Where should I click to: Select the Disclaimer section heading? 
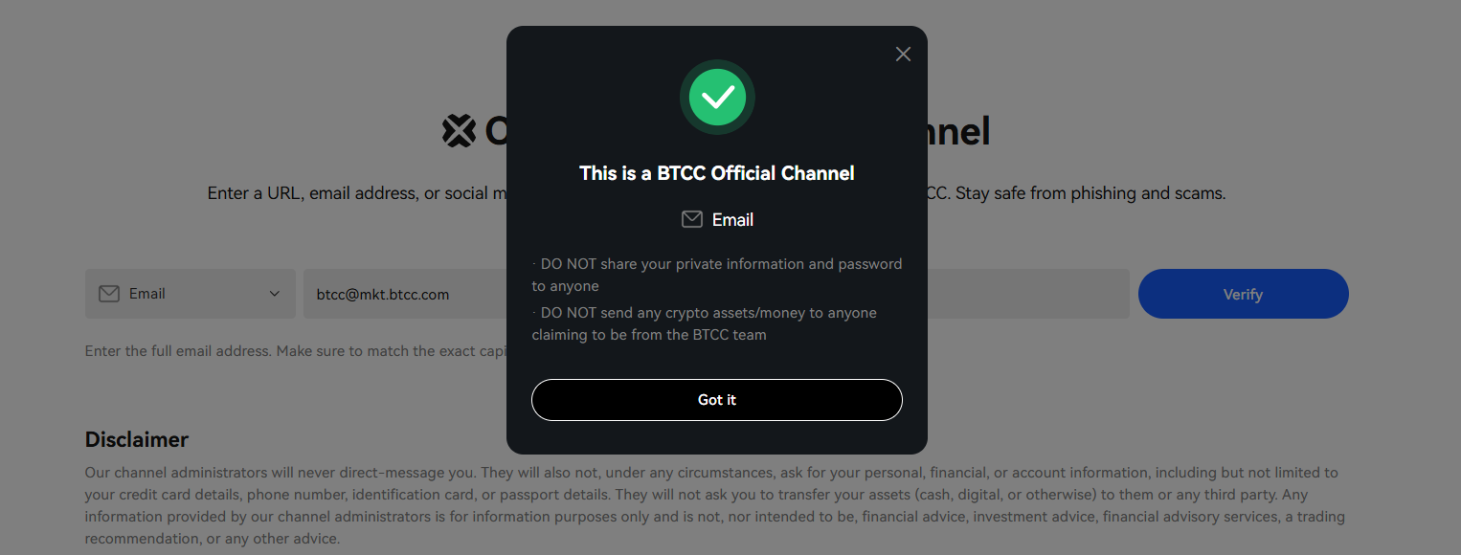click(137, 440)
